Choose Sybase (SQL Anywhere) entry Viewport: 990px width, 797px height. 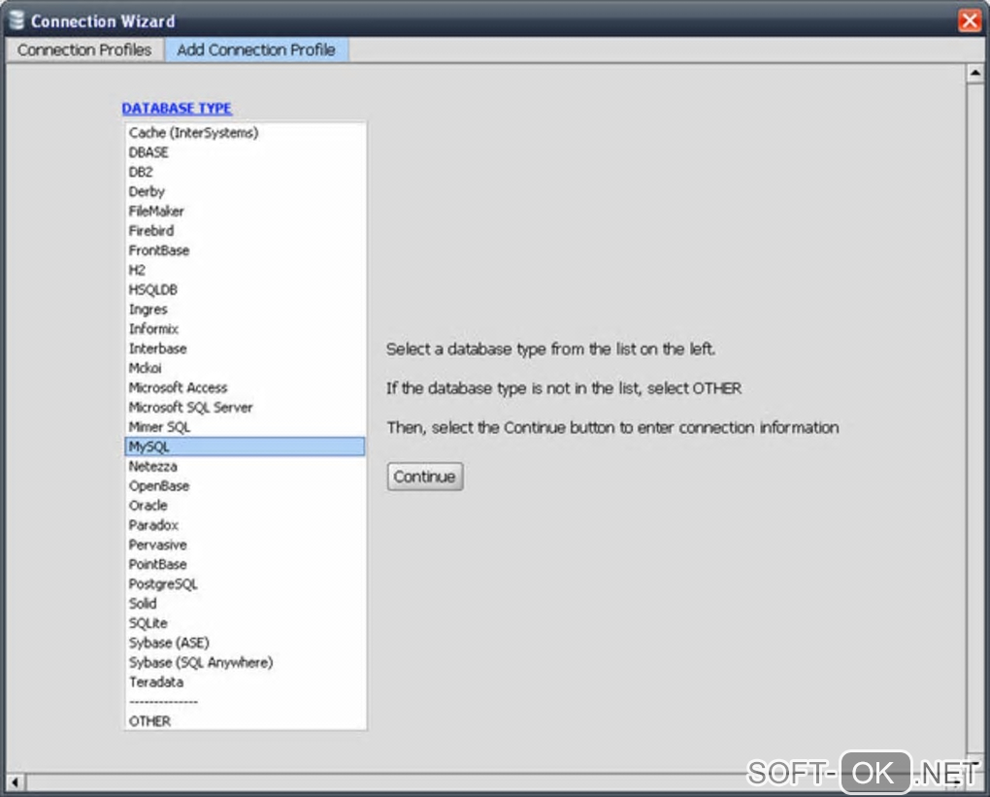[x=245, y=662]
